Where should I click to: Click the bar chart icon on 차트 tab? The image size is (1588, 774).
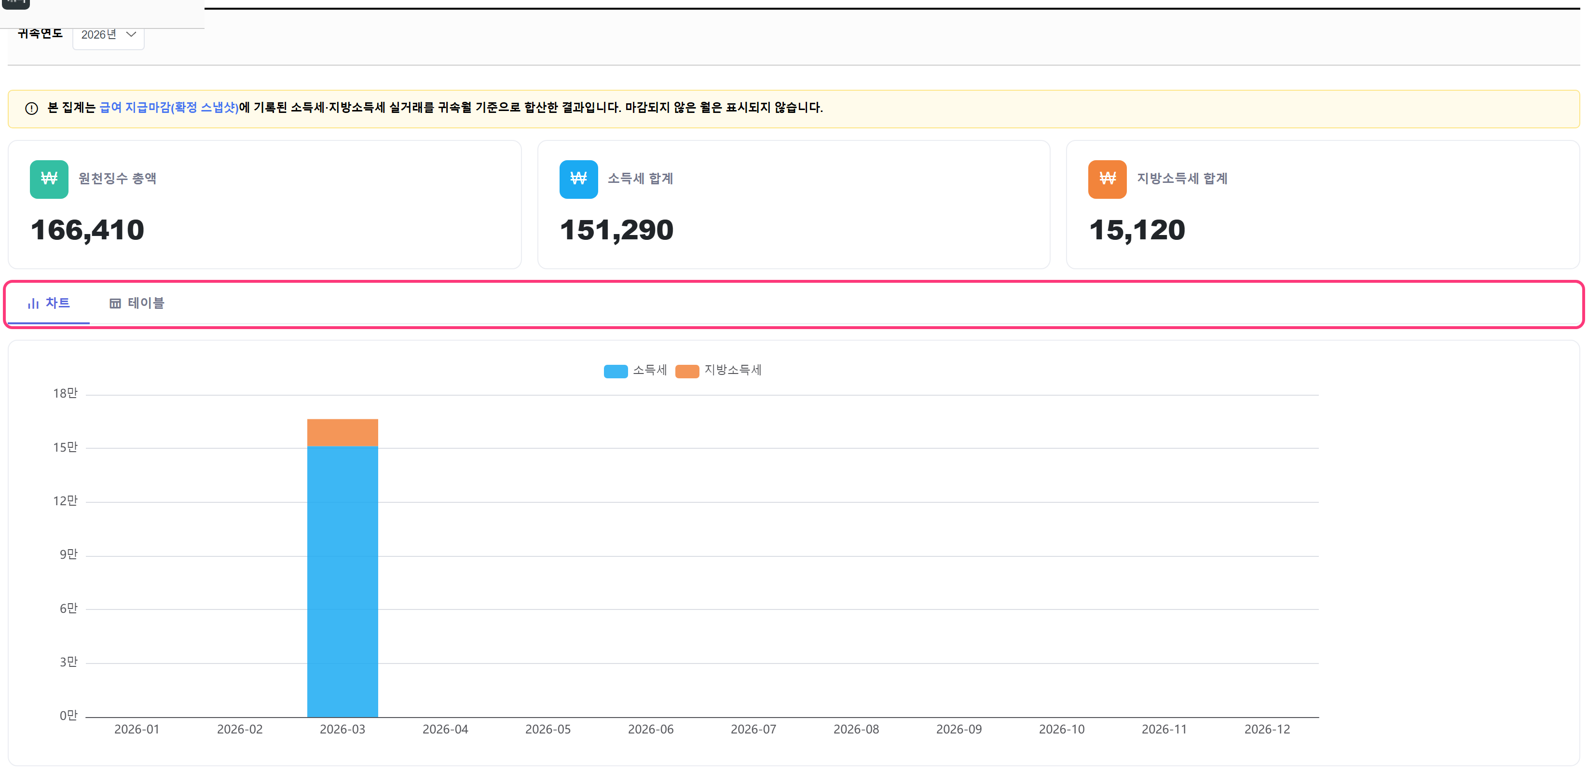(x=33, y=304)
